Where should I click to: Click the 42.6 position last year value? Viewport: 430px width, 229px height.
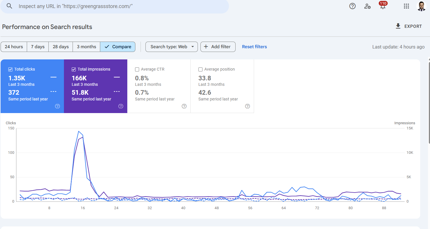coord(205,92)
